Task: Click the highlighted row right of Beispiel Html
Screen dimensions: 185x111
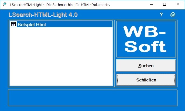Action: click(x=81, y=25)
